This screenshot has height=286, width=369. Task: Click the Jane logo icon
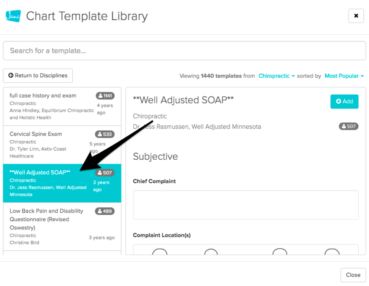tap(13, 16)
